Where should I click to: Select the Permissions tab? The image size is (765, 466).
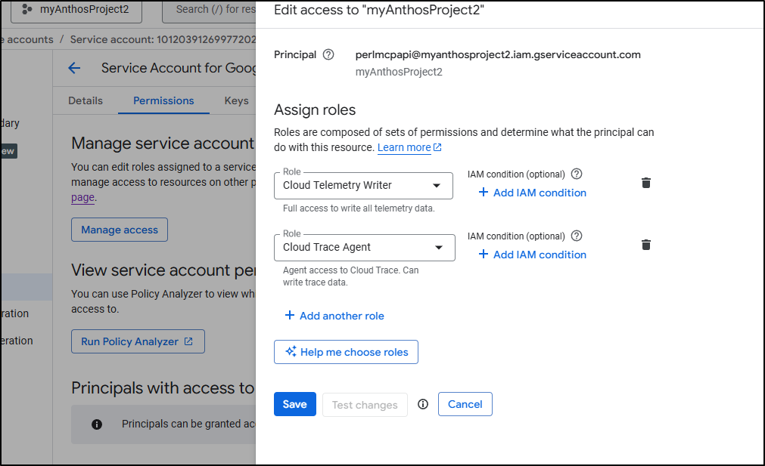[163, 100]
